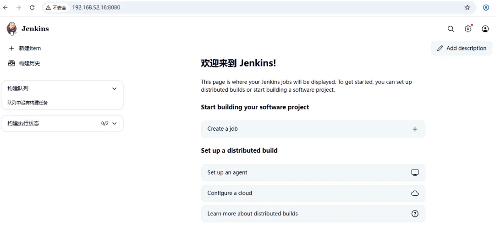
Task: Bookmark this page with the star icon
Action: (x=467, y=8)
